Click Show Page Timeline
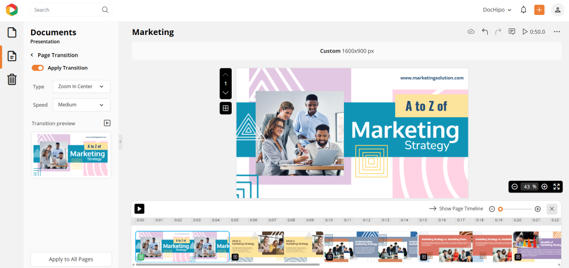The height and width of the screenshot is (268, 569). [456, 209]
